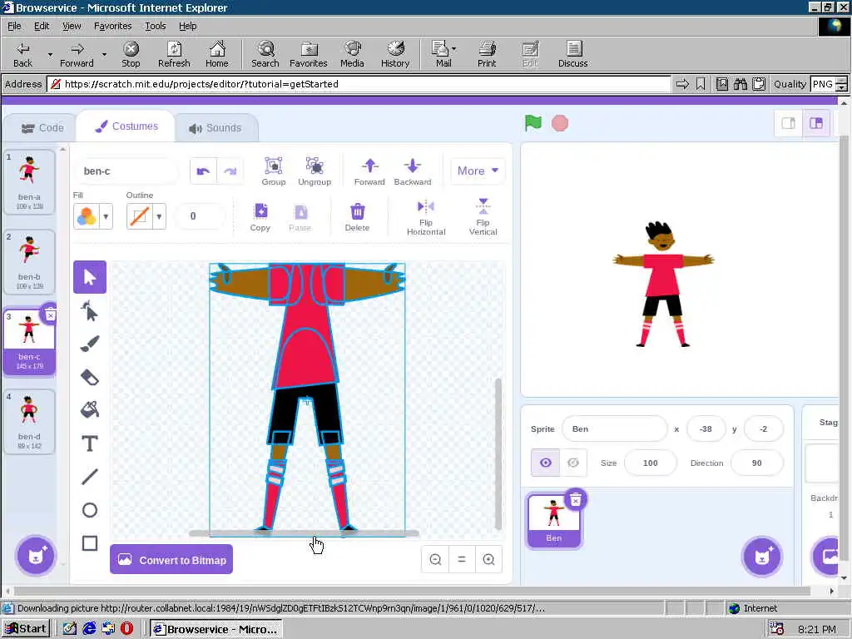This screenshot has width=852, height=639.
Task: Click the red stop sign
Action: coord(560,123)
